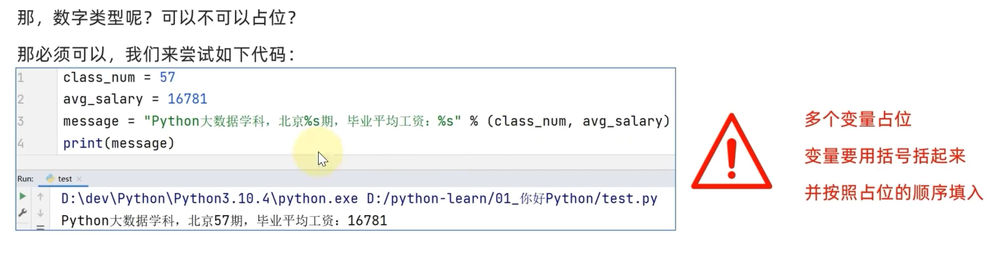Click the red warning triangle icon
This screenshot has height=263, width=996.
tap(731, 154)
